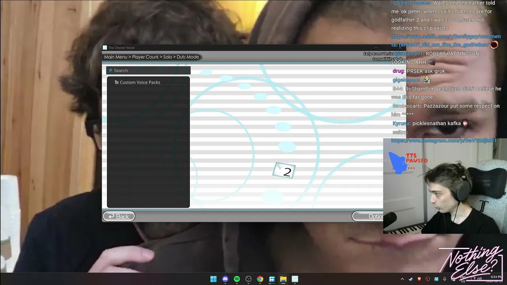Click the ENG US language indicator
The height and width of the screenshot is (285, 507).
(463, 279)
